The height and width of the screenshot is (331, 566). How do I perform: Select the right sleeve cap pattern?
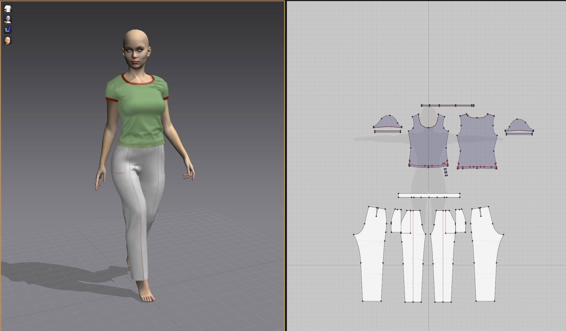coord(518,126)
